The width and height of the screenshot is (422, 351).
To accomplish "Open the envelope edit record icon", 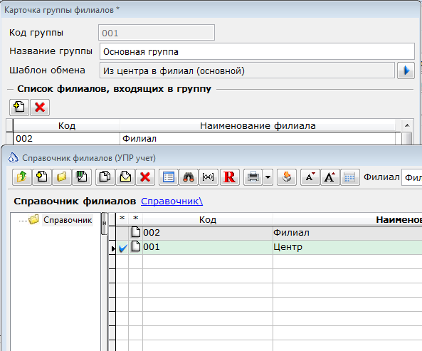I will point(125,177).
